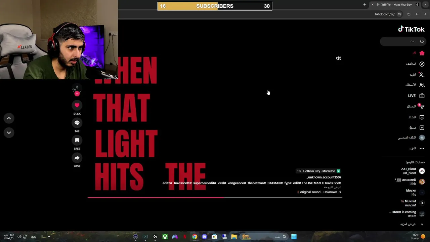Open a new browser tab with plus
Image resolution: width=430 pixels, height=242 pixels.
click(364, 5)
